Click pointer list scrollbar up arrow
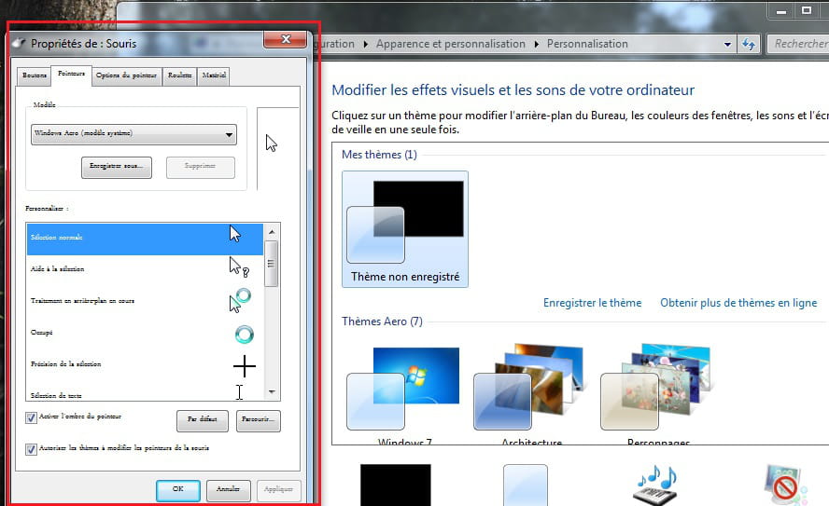829x506 pixels. coord(272,232)
